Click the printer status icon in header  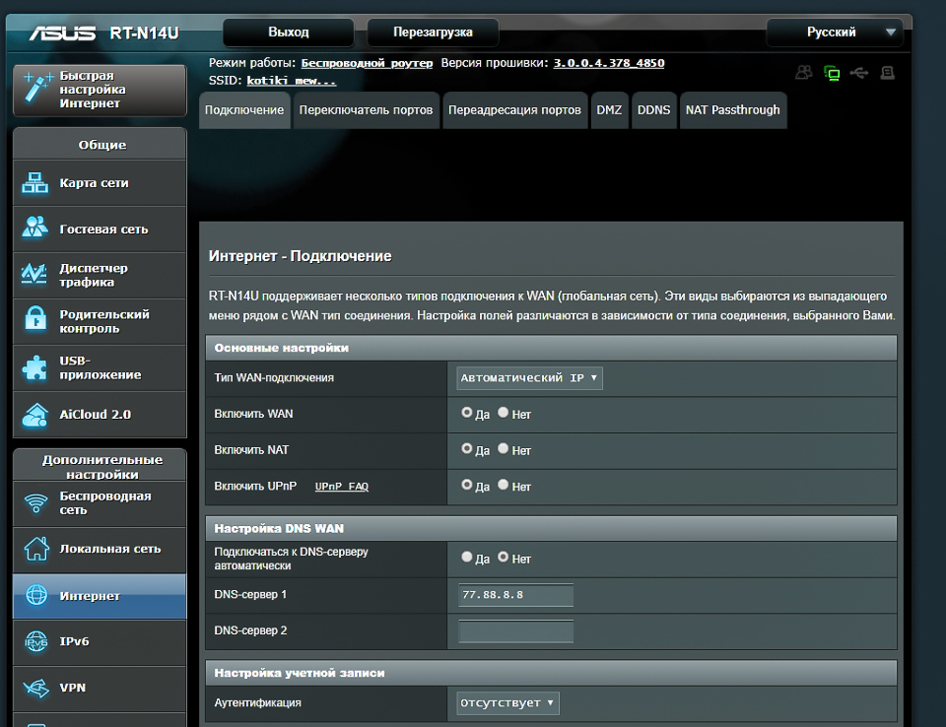tap(888, 73)
